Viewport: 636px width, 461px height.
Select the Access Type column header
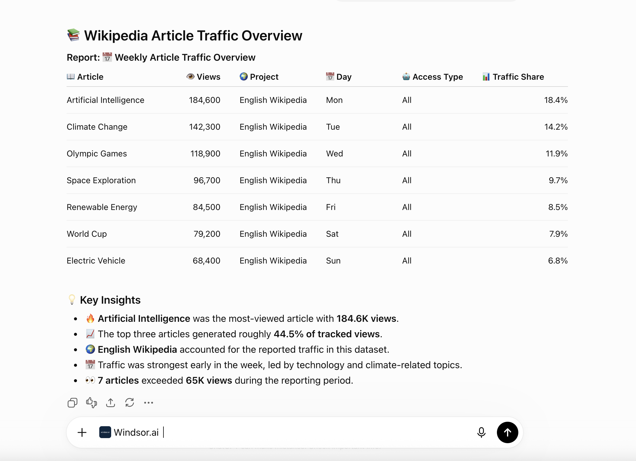pos(432,77)
